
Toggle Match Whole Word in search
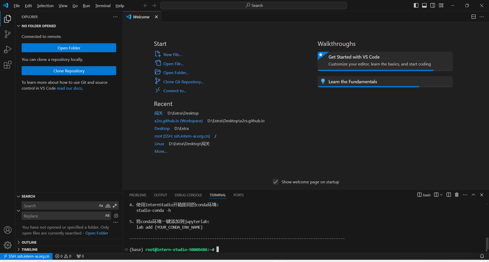tap(108, 205)
